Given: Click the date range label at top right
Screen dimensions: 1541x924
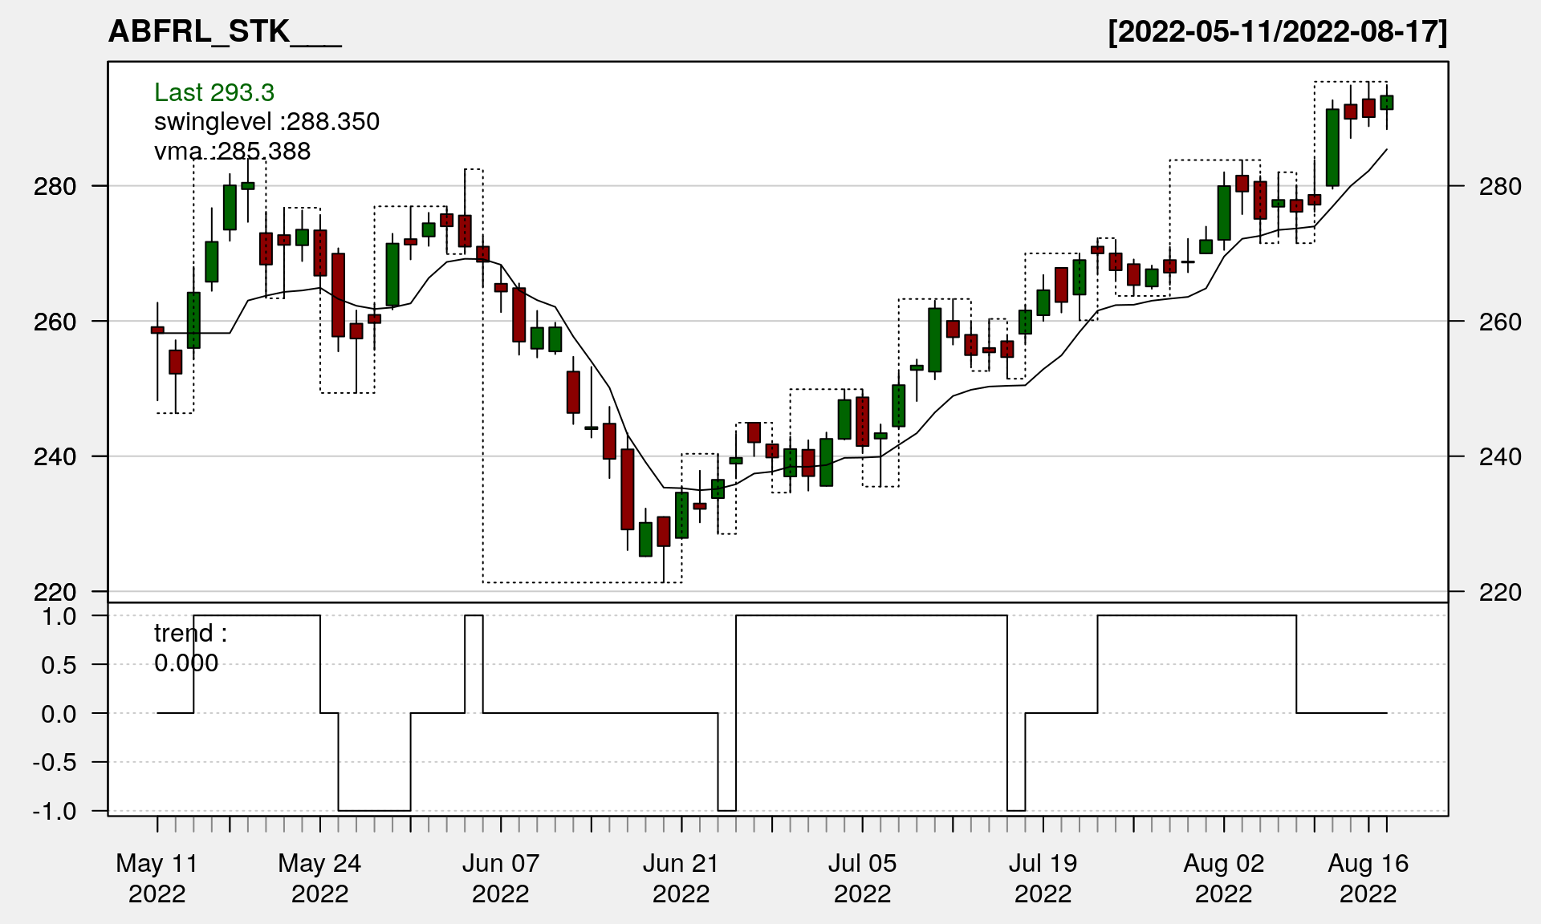Looking at the screenshot, I should (x=1277, y=32).
